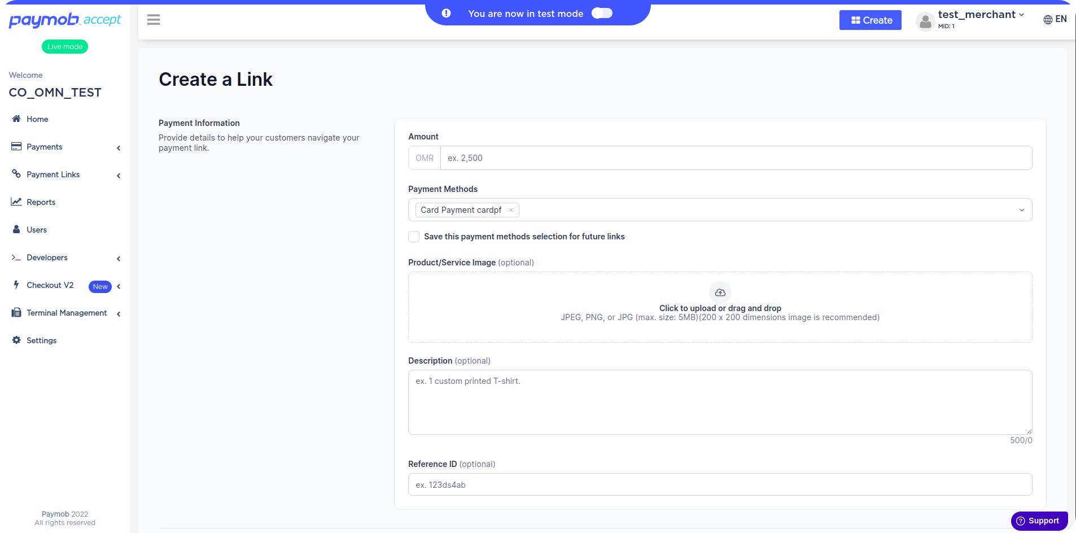This screenshot has height=533, width=1076.
Task: Click the cloud upload icon for product image
Action: pyautogui.click(x=720, y=292)
